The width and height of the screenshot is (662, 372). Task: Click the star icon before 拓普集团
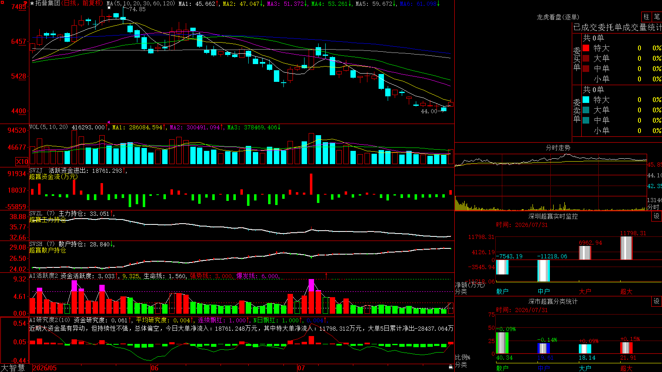tap(32, 3)
